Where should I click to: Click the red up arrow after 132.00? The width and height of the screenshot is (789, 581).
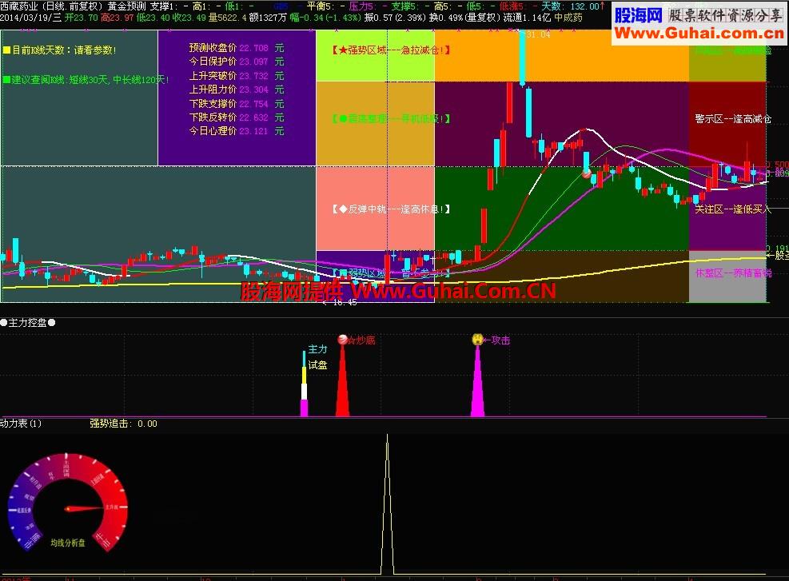(x=602, y=6)
